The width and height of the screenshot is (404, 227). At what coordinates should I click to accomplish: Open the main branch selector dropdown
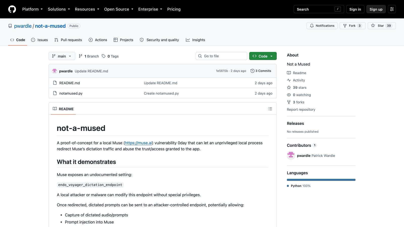point(62,56)
